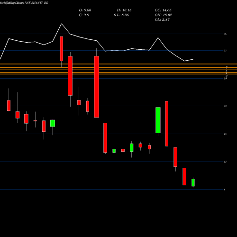Screen dimensions: 237x237
Task: Click the 33 price axis label
Action: [225, 51]
